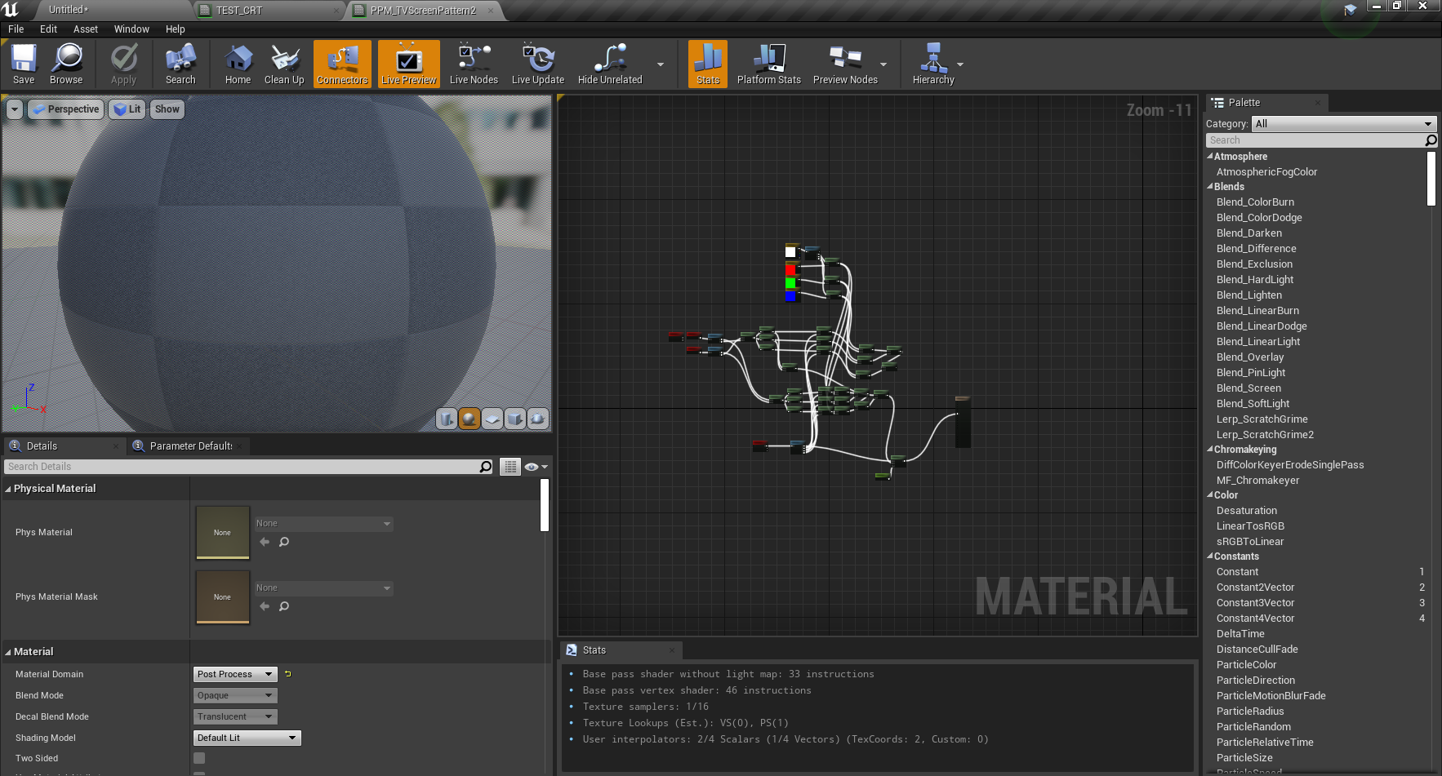Open the Shading Model dropdown
The height and width of the screenshot is (776, 1442).
247,738
